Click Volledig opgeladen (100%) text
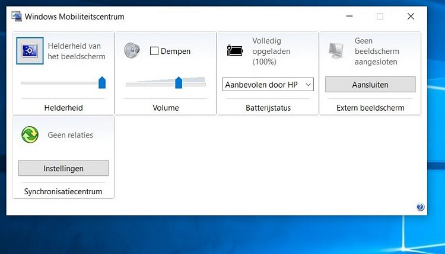The width and height of the screenshot is (445, 254). coord(271,52)
